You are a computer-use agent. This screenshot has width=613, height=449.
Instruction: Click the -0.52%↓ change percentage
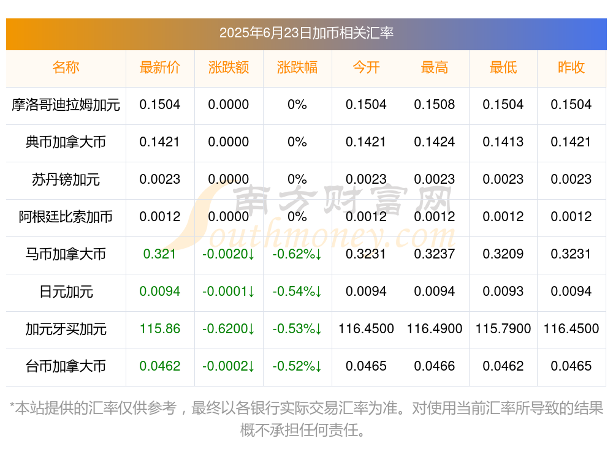coord(297,366)
